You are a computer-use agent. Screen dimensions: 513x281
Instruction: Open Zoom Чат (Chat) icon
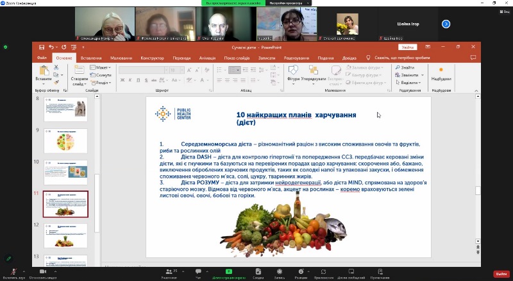coord(198,271)
